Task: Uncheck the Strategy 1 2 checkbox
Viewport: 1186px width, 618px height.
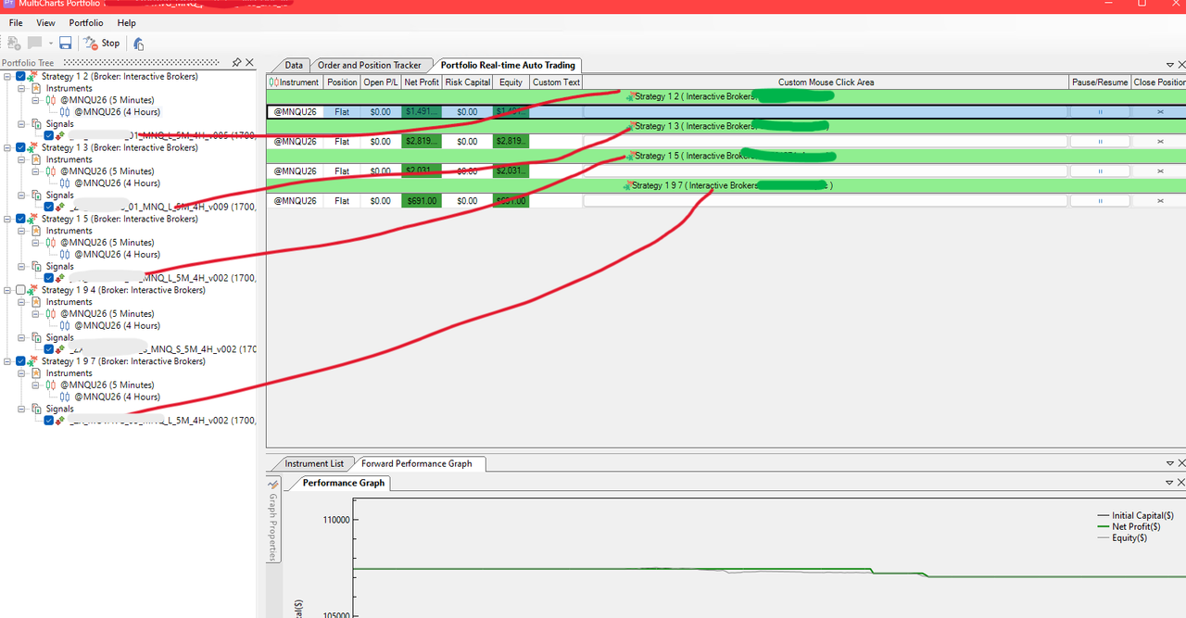Action: [20, 77]
